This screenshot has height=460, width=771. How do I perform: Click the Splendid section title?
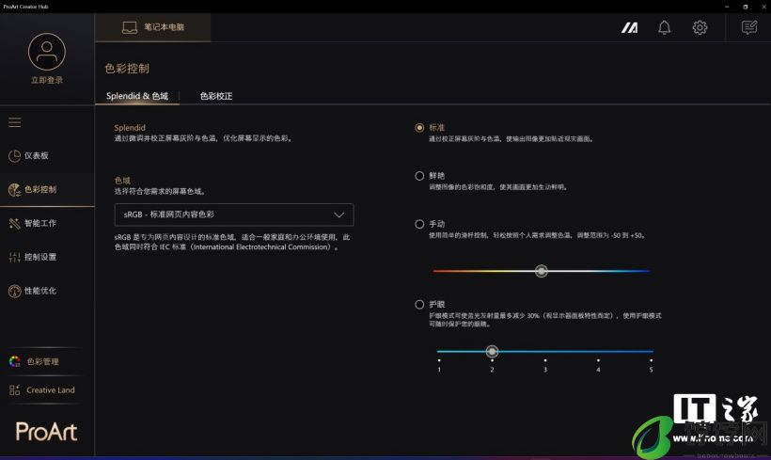pyautogui.click(x=130, y=127)
